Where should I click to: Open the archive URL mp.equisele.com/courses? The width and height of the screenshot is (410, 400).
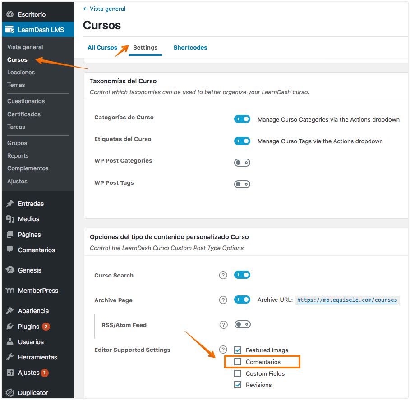coord(347,300)
